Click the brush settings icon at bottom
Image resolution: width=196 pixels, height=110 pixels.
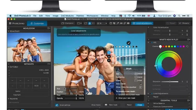[x=57, y=105]
